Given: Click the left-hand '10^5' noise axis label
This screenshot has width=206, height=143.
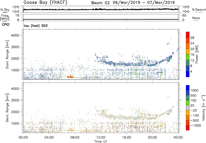Looking at the screenshot, I should (x=16, y=7).
